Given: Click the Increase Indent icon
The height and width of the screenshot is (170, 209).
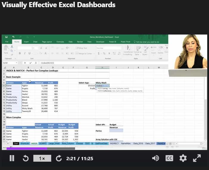Looking at the screenshot, I should click(72, 54).
